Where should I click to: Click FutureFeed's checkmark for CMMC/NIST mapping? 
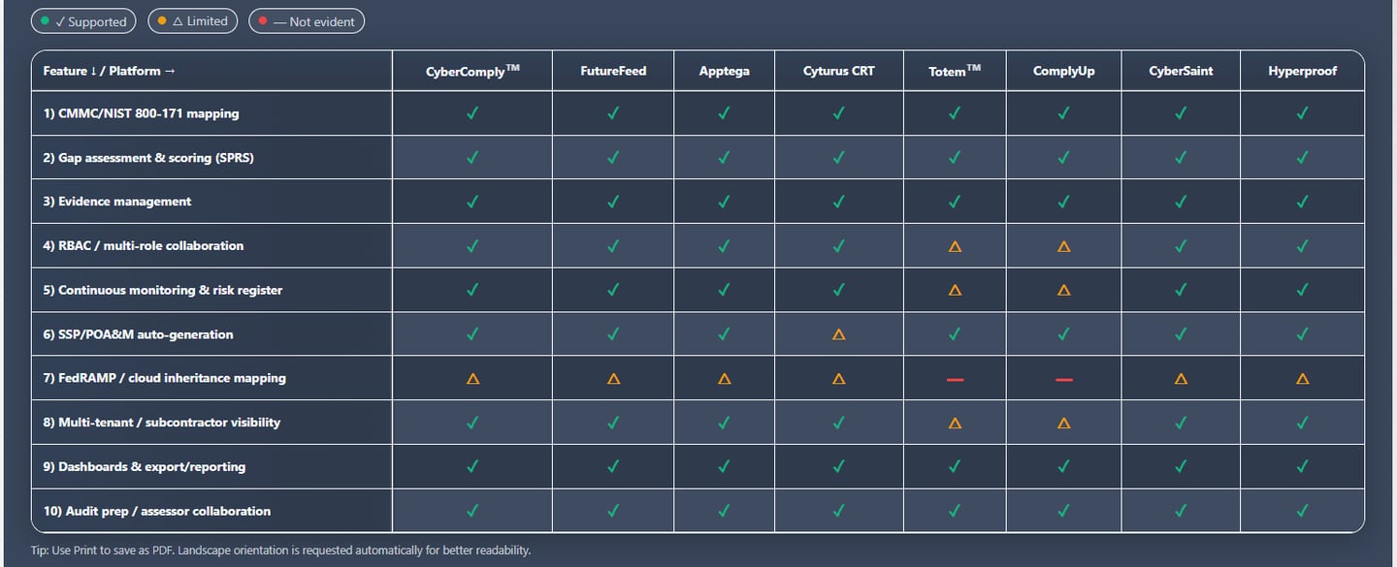click(x=613, y=113)
